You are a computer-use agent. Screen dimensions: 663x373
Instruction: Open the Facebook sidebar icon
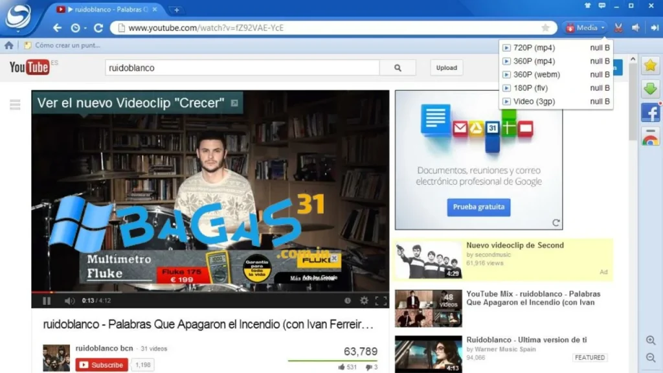pos(650,113)
